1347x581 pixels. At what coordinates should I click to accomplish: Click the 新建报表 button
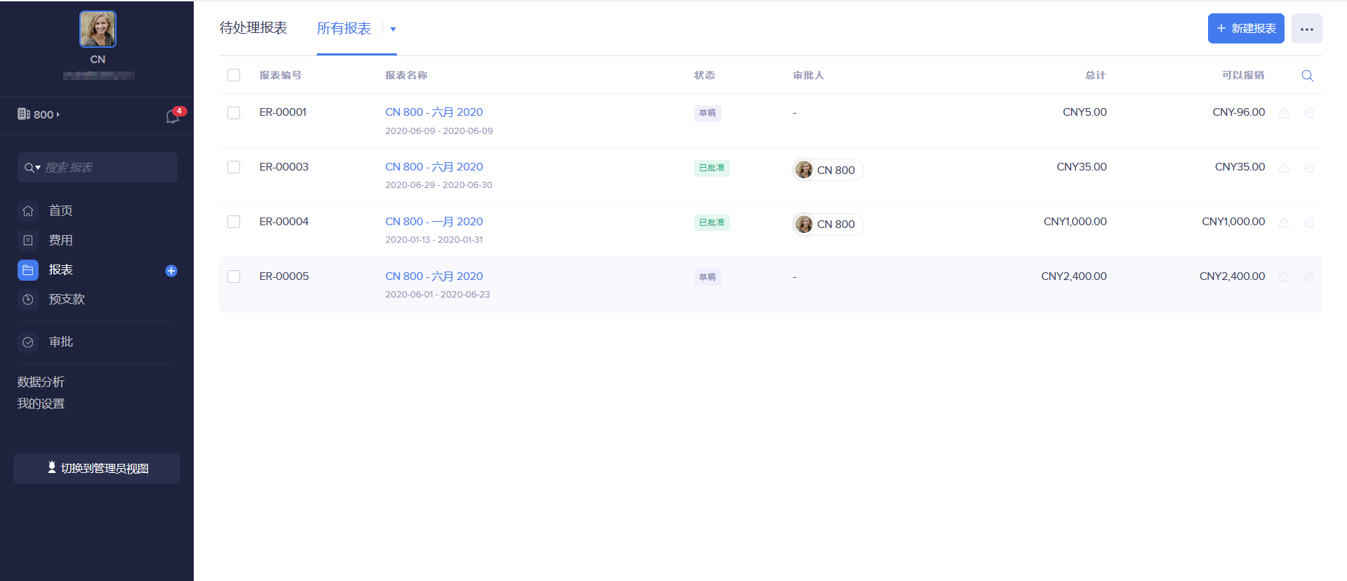point(1245,29)
